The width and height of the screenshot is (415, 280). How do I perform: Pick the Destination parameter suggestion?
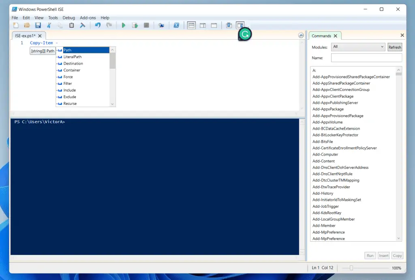click(83, 63)
